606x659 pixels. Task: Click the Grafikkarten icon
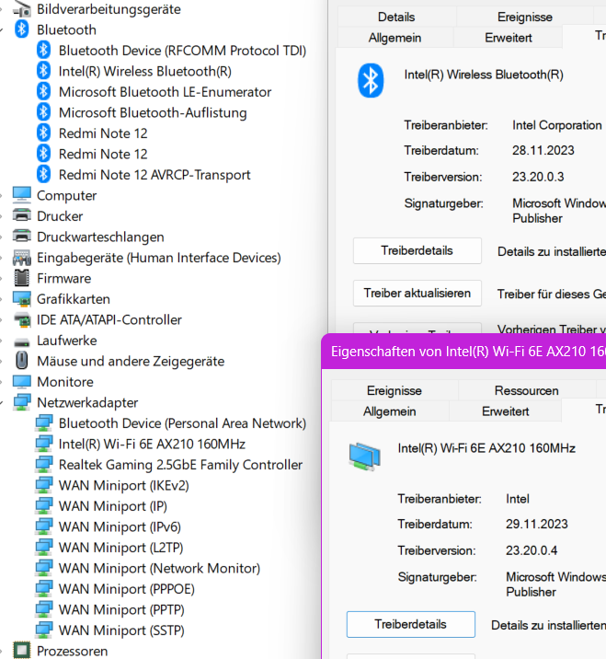point(21,299)
